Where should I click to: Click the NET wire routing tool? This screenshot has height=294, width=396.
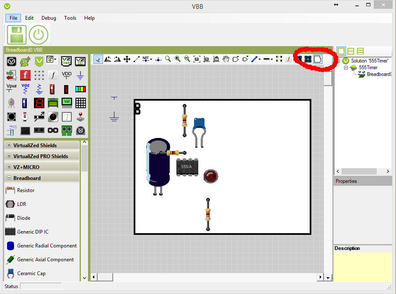coord(145,59)
